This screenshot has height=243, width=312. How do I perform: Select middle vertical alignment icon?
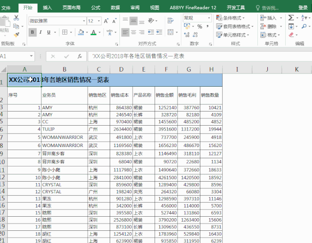pyautogui.click(x=134, y=21)
